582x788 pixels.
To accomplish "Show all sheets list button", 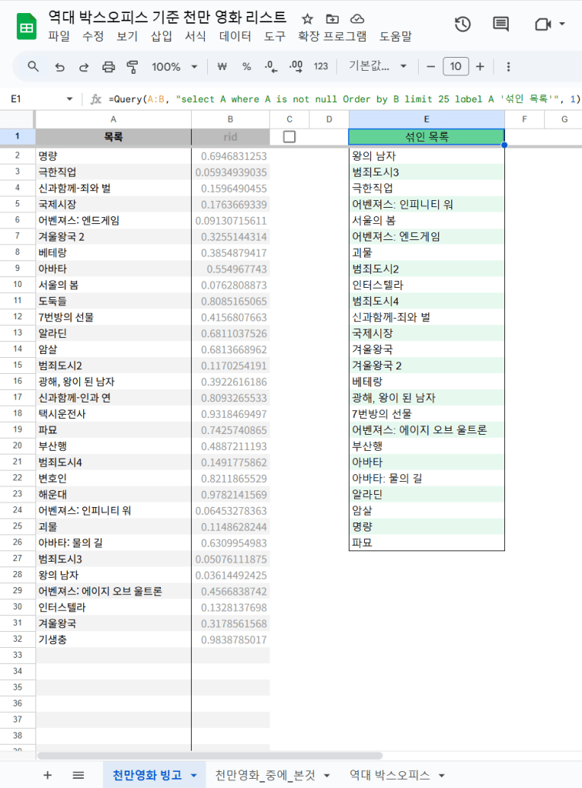I will pos(78,775).
